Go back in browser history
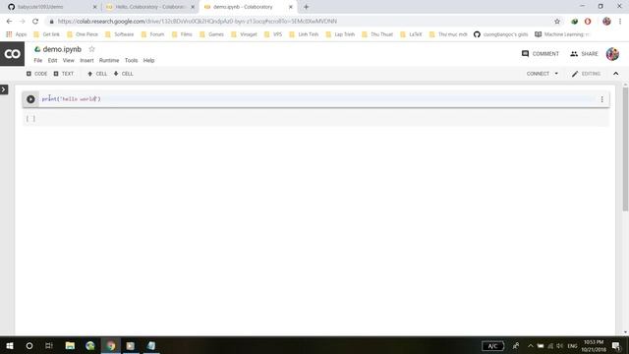Viewport: 629px width, 354px height. (9, 22)
